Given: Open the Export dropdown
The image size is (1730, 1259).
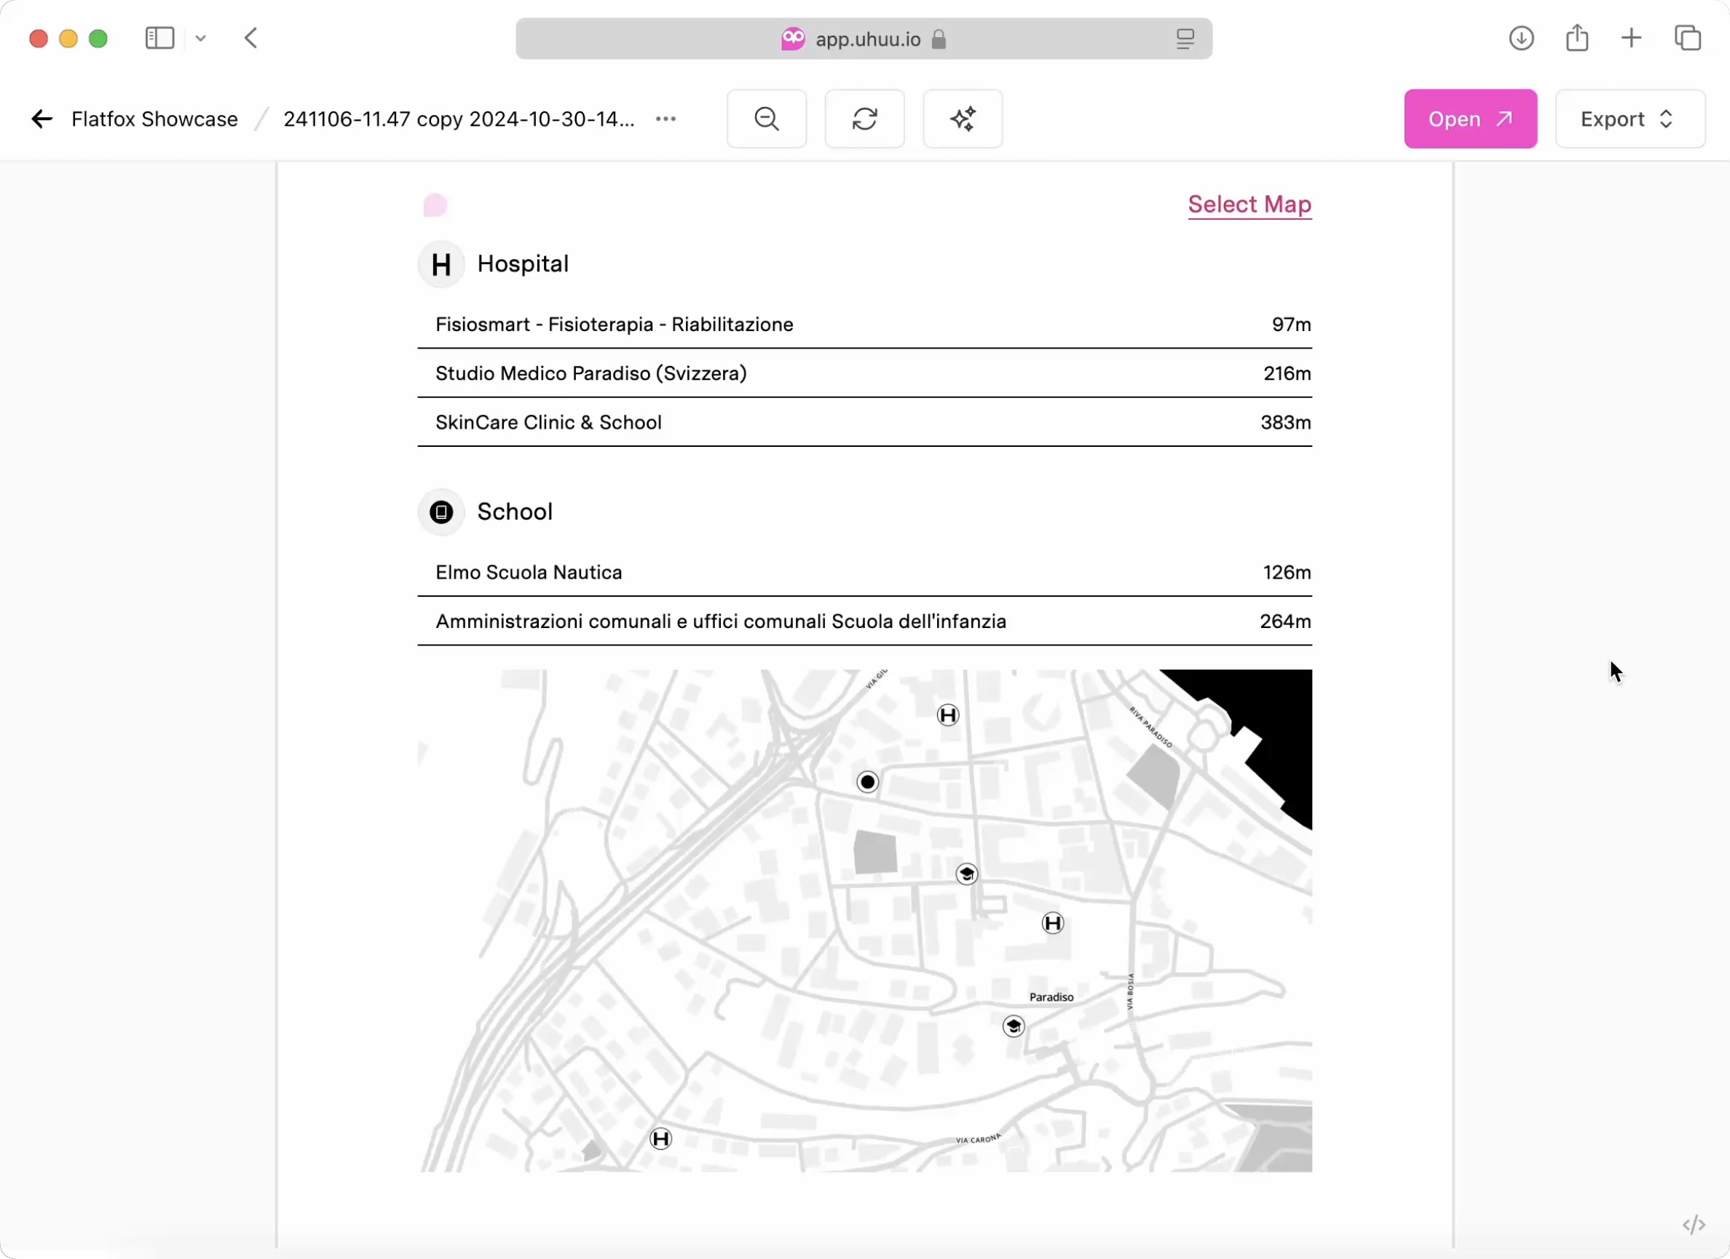Looking at the screenshot, I should 1630,119.
